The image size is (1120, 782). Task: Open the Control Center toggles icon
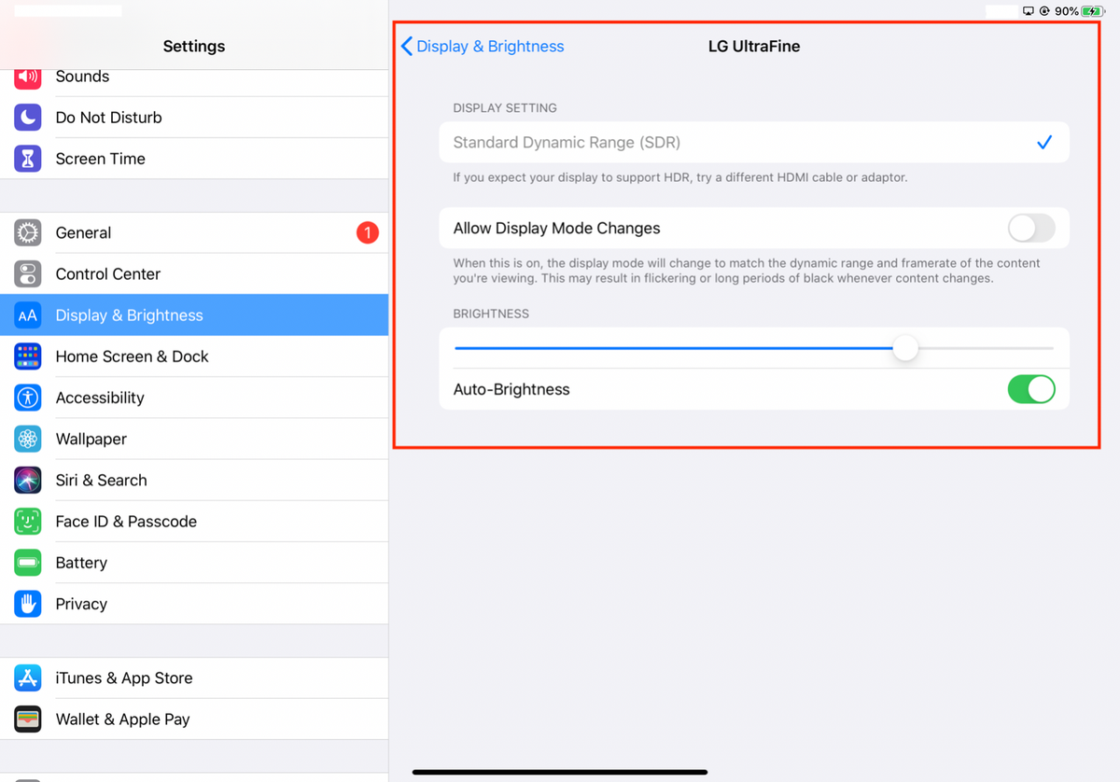28,274
